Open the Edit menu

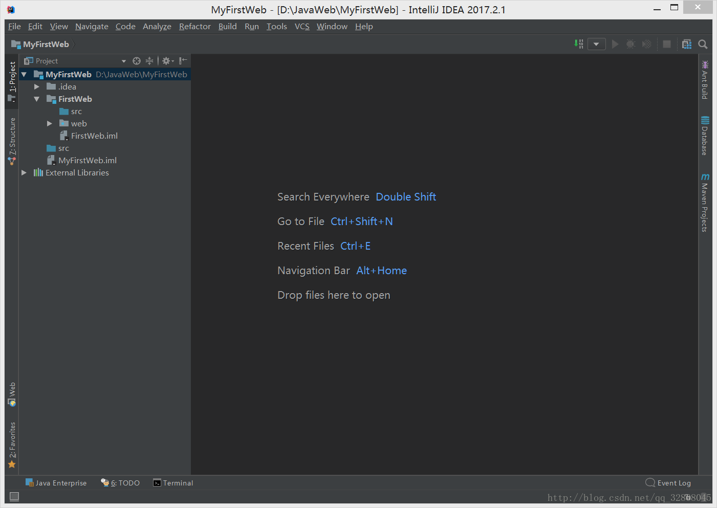click(35, 26)
